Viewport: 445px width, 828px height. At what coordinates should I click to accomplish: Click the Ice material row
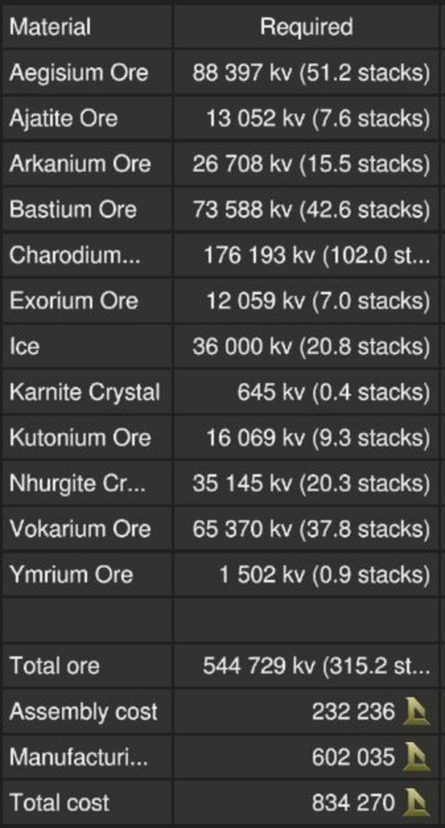(x=220, y=346)
